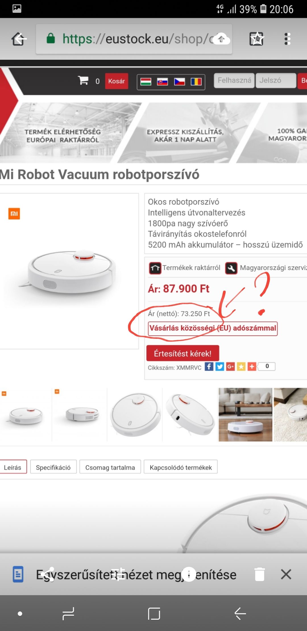Click the trash delete icon
The image size is (307, 631).
point(260,574)
